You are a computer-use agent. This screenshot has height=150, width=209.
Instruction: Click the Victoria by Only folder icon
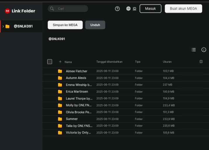point(60,133)
